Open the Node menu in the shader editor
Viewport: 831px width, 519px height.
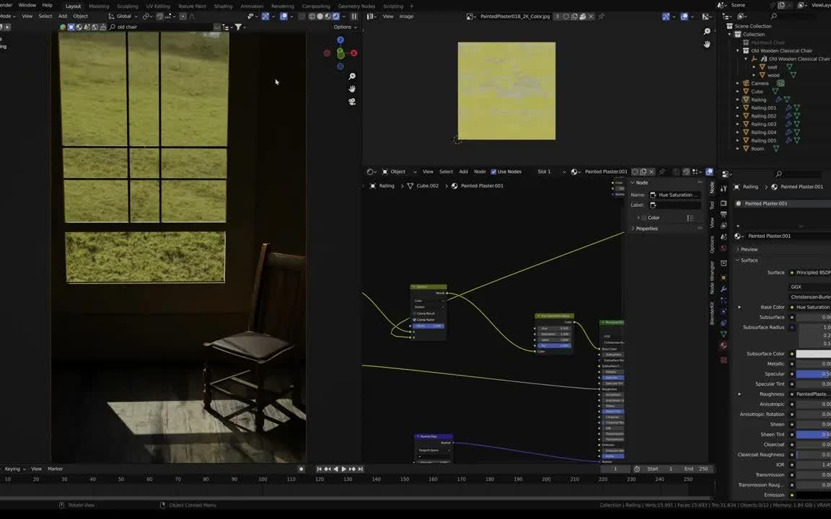479,171
